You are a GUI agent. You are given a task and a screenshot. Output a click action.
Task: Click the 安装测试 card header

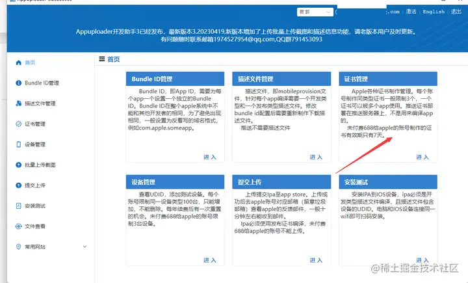coord(388,182)
